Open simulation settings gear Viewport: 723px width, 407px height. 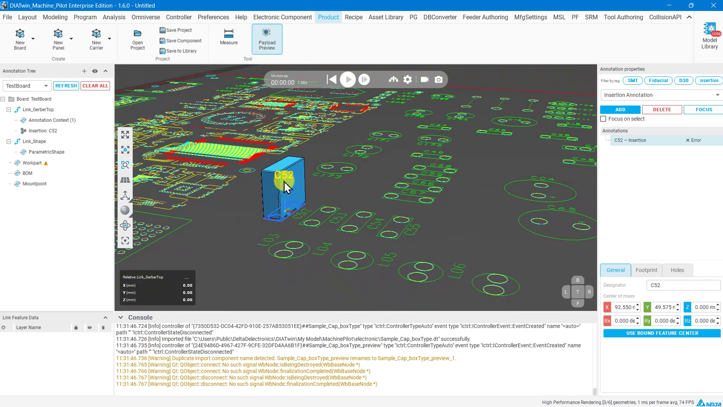tap(408, 80)
